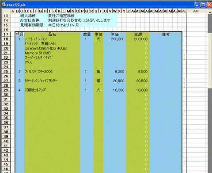
Task: Select the row 29 header
Action: (x=6, y=90)
